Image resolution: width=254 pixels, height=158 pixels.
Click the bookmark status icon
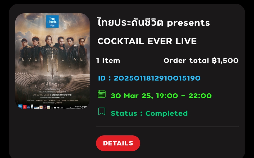point(102,111)
